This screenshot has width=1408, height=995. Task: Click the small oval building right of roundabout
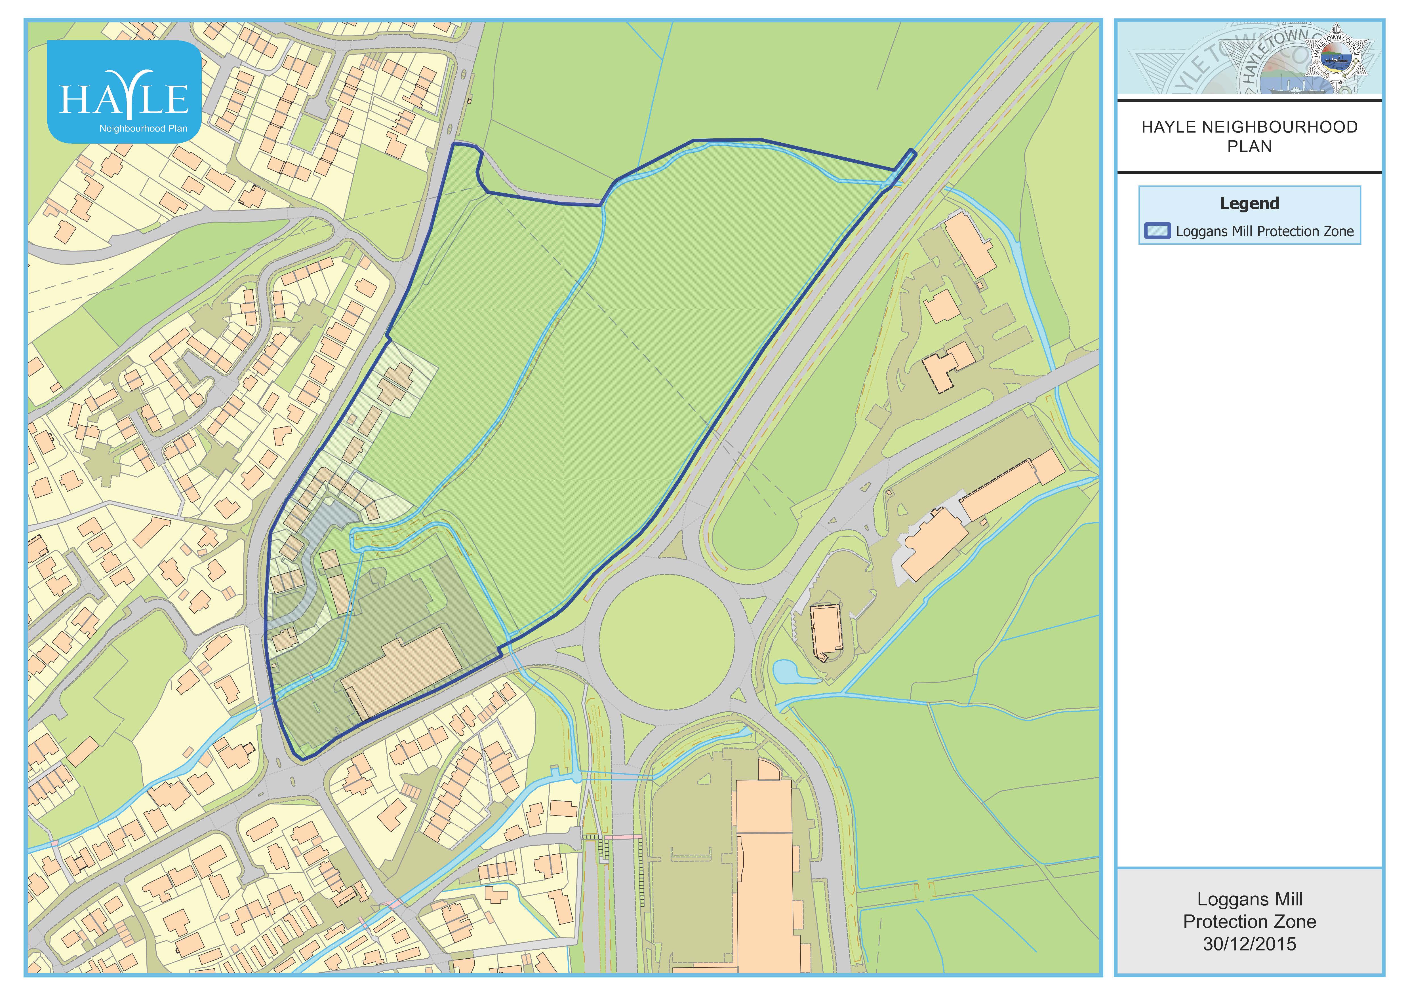pos(826,631)
